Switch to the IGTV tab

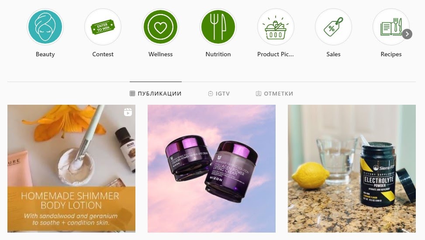coord(219,93)
